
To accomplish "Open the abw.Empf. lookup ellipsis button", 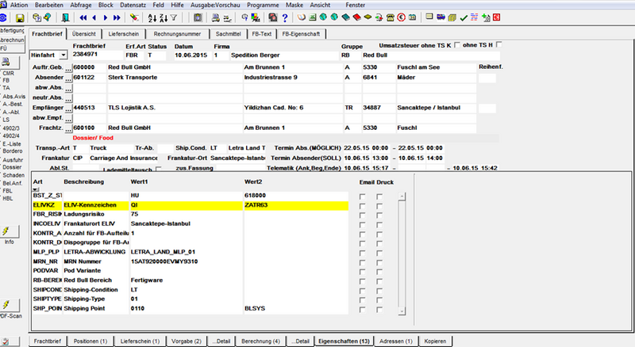I will click(x=68, y=119).
